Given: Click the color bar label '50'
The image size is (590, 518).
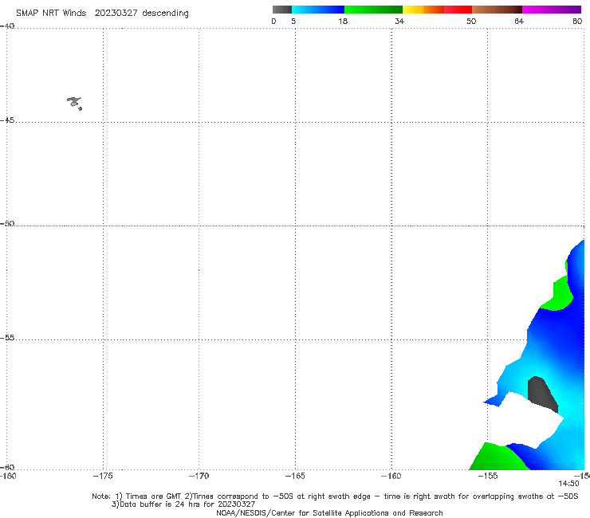Looking at the screenshot, I should coord(471,22).
